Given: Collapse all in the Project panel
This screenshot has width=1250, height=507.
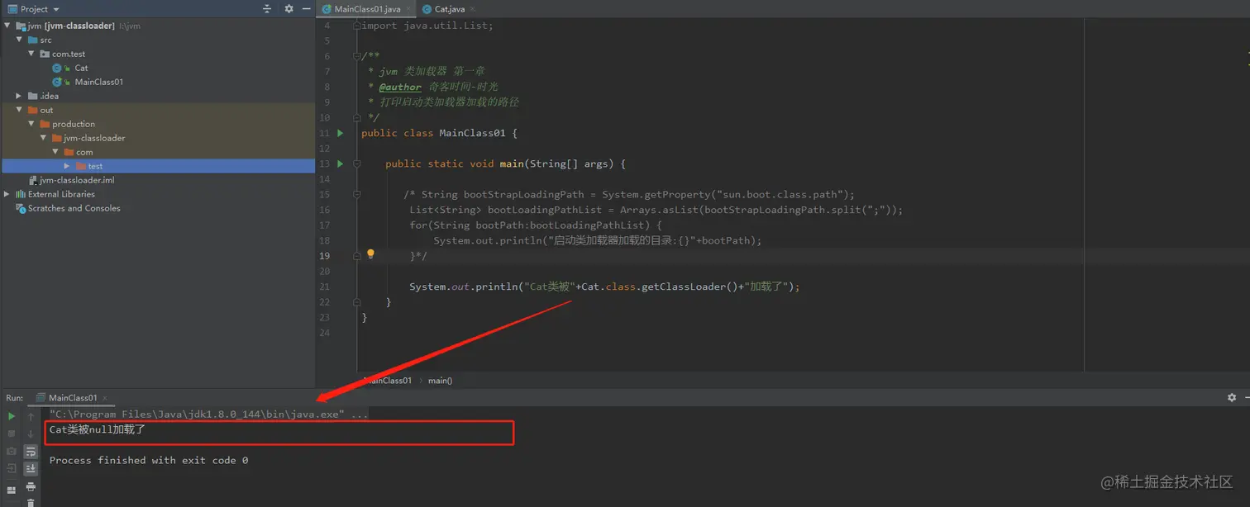Looking at the screenshot, I should point(266,8).
